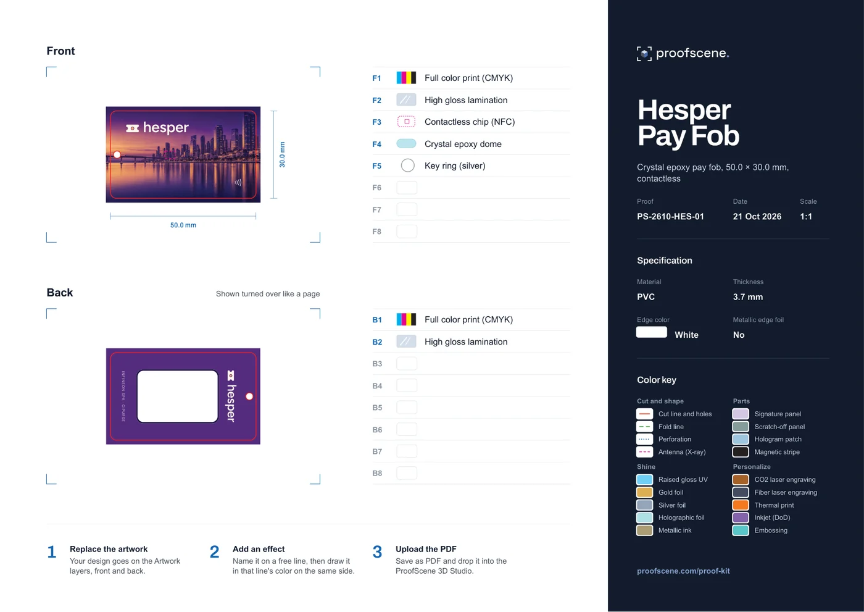The image size is (864, 612).
Task: Select the Fiber laser engraving swatch
Action: coord(741,492)
